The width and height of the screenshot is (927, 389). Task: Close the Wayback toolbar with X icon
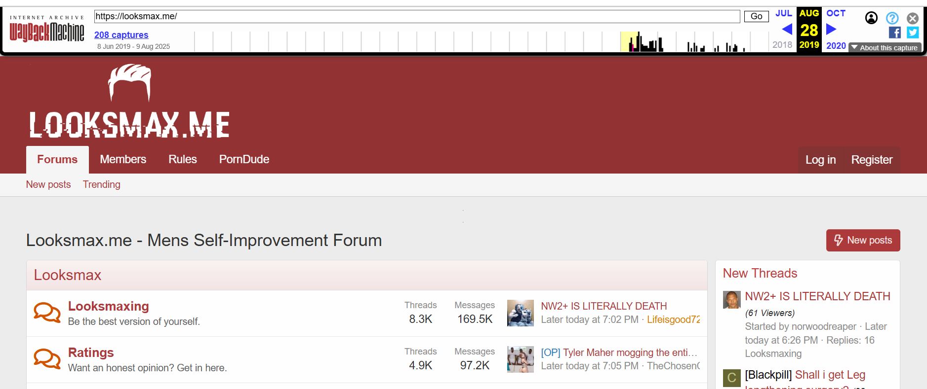pos(913,18)
